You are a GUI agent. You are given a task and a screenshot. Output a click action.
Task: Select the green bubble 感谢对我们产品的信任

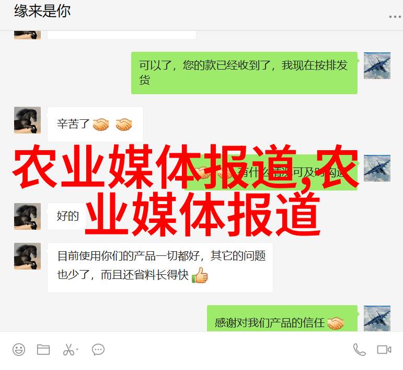[282, 319]
